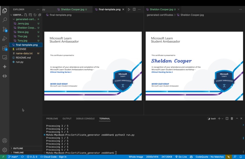Open more actions for right editor group
The height and width of the screenshot is (159, 245).
(x=240, y=9)
